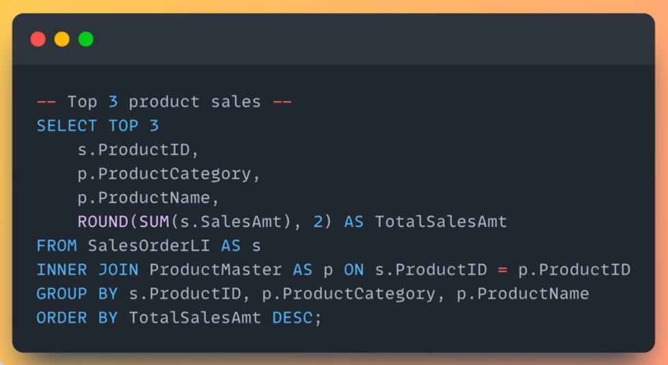This screenshot has height=365, width=668.
Task: Click the ProductMaster table name
Action: [215, 269]
